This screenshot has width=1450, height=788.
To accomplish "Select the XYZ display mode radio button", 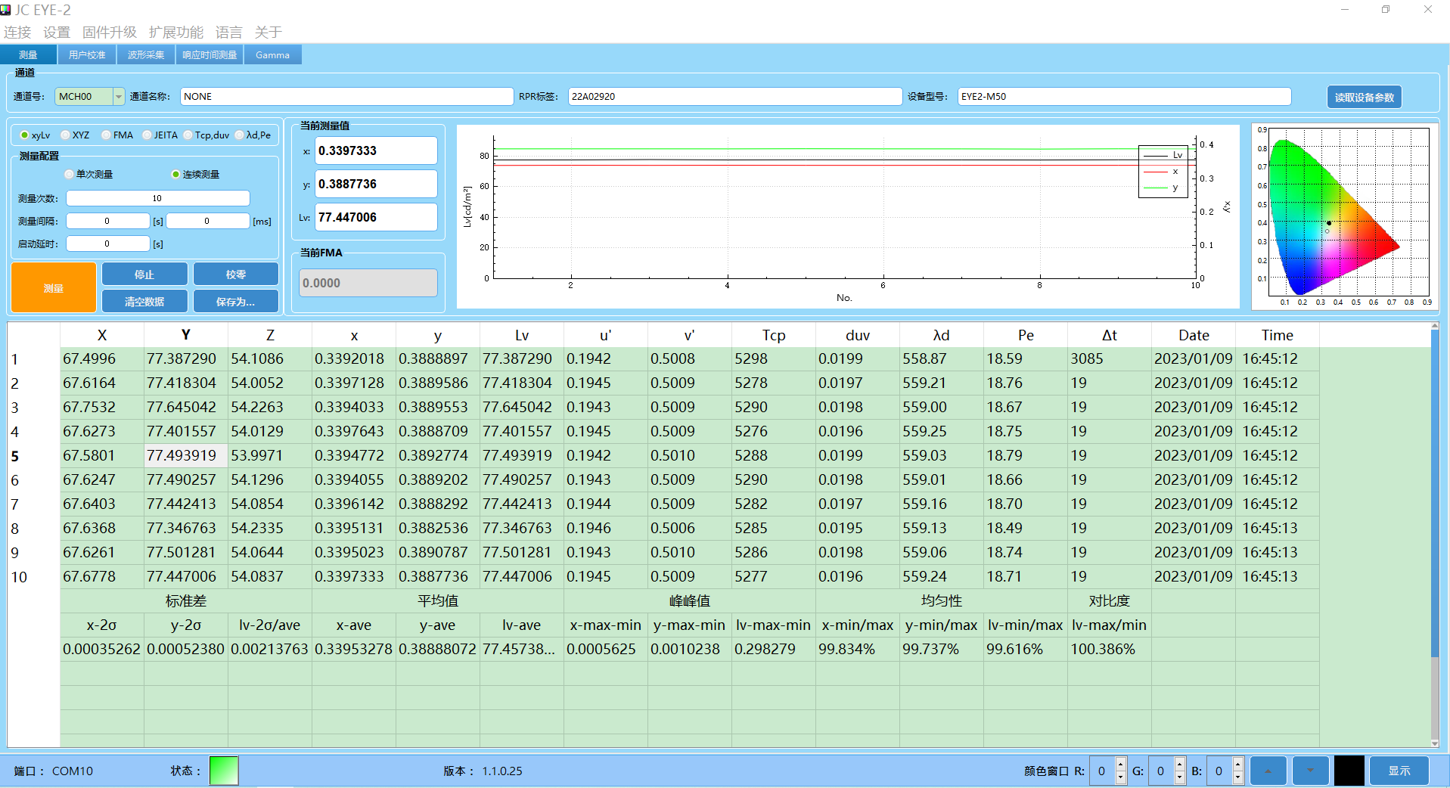I will tap(67, 135).
